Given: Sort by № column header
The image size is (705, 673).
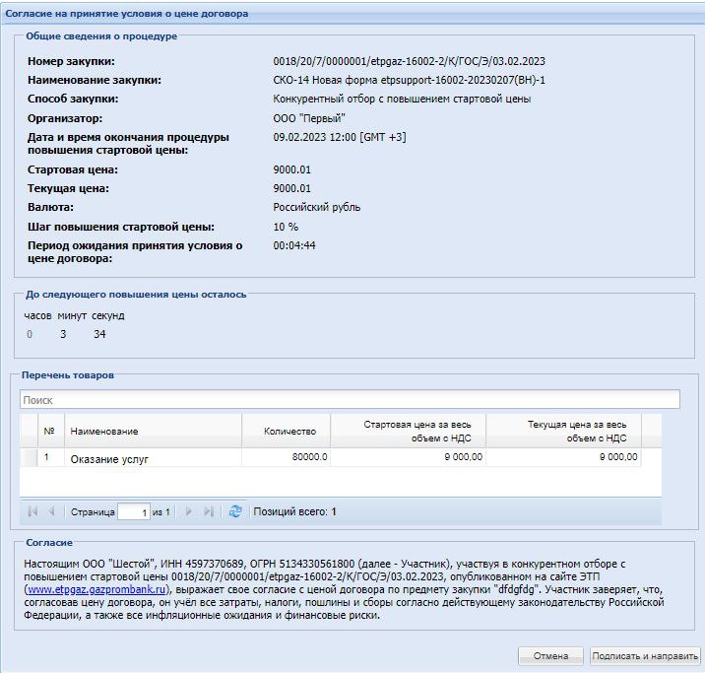Looking at the screenshot, I should coord(51,431).
